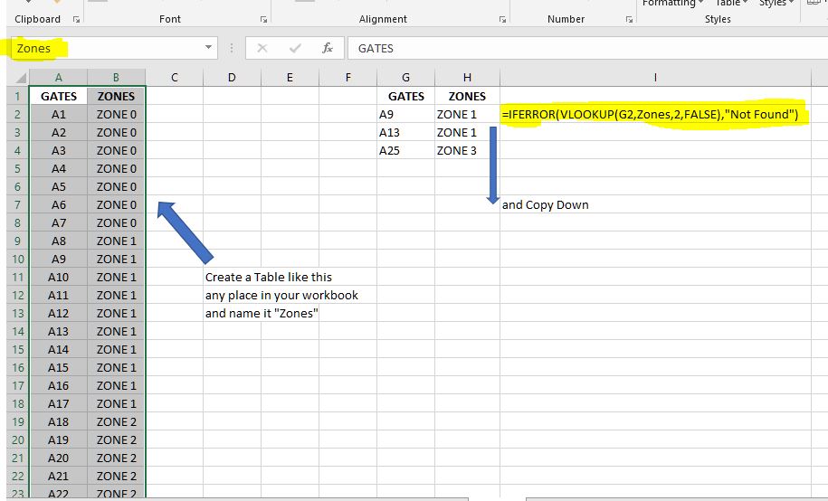
Task: Click the Insert Function fx icon
Action: (328, 49)
